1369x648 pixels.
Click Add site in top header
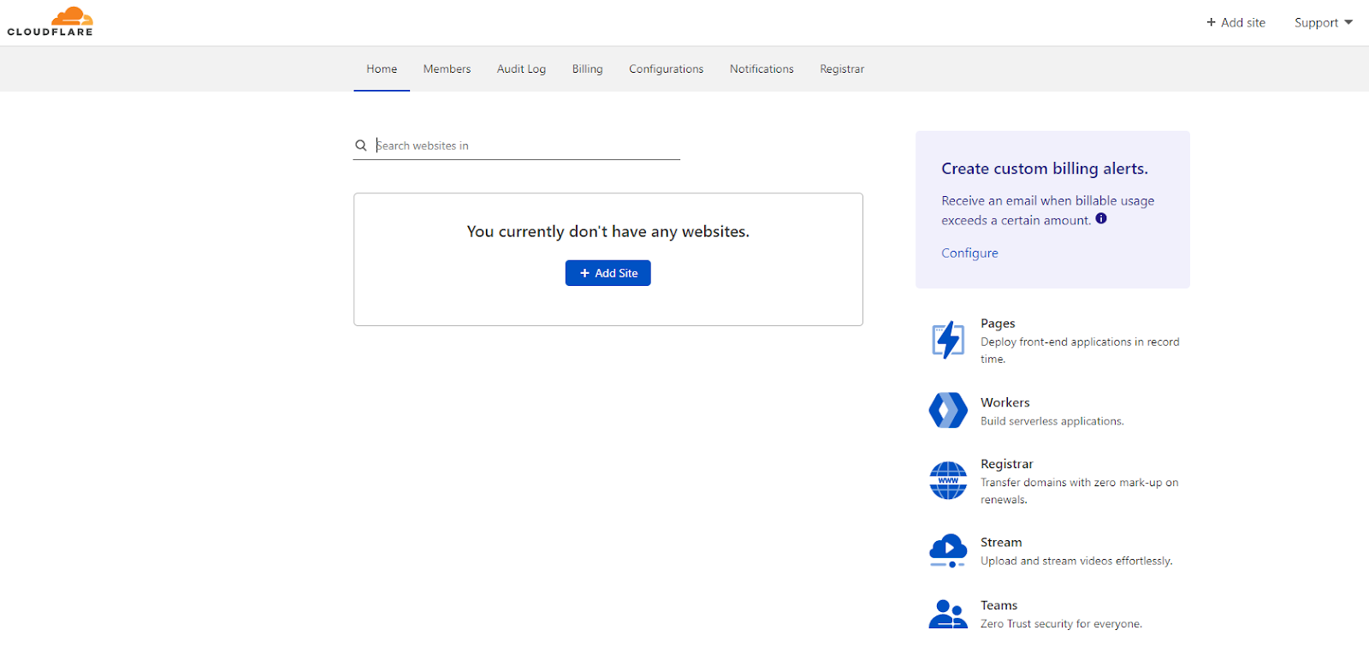(1236, 22)
